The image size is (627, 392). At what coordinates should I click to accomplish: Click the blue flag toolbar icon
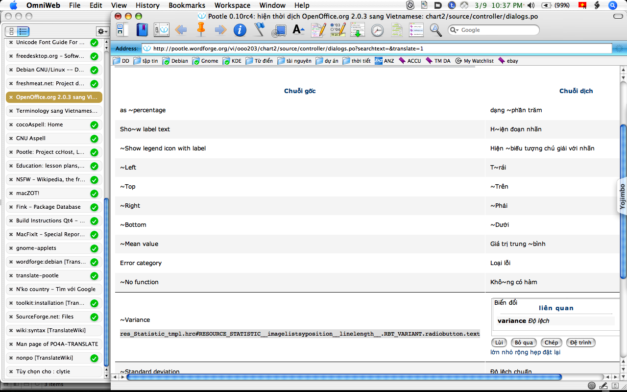click(x=259, y=30)
